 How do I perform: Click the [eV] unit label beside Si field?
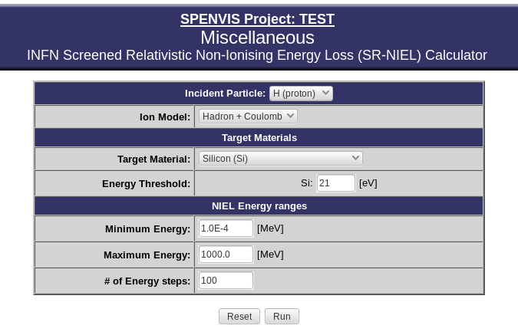point(368,183)
